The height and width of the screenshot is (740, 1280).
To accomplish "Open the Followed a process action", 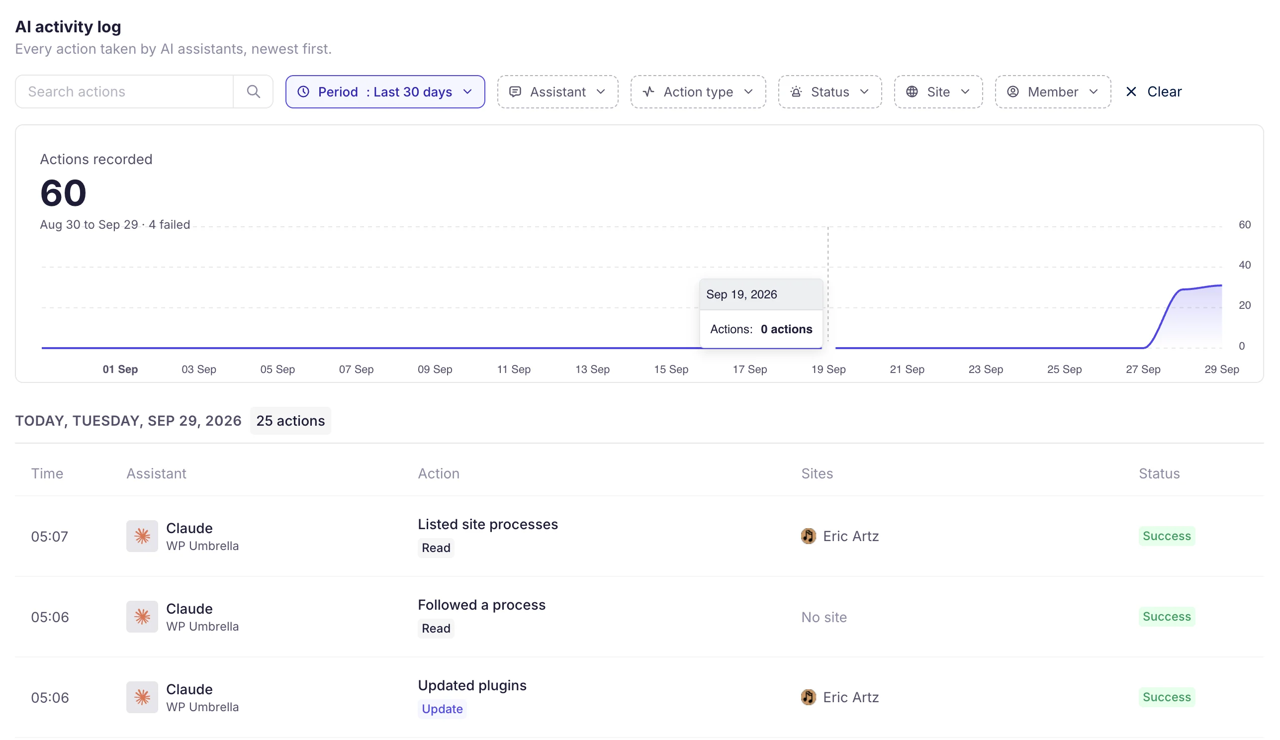I will click(481, 604).
